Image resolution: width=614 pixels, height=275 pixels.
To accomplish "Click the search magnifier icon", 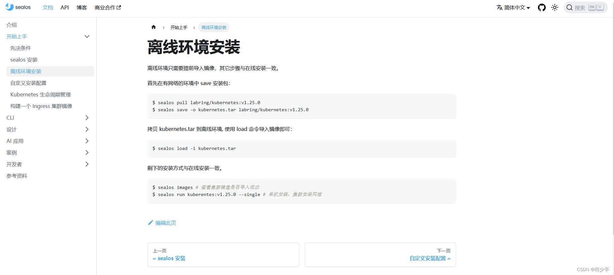I will (x=570, y=7).
